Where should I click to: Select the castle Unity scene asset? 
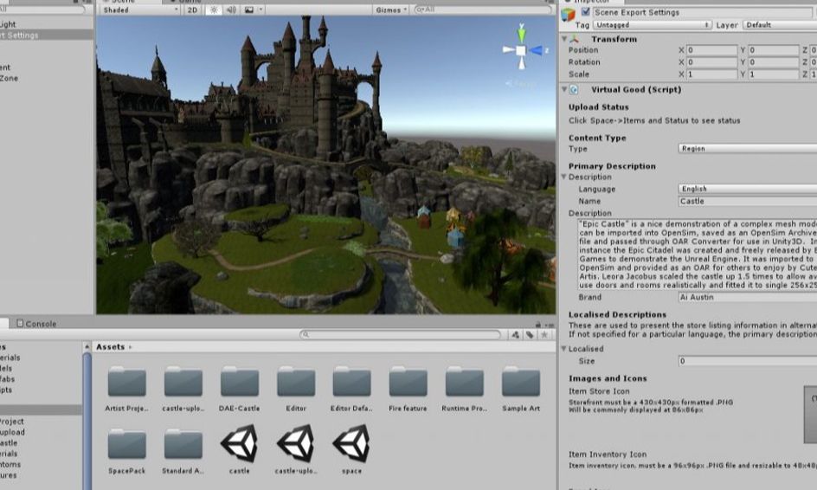point(239,449)
